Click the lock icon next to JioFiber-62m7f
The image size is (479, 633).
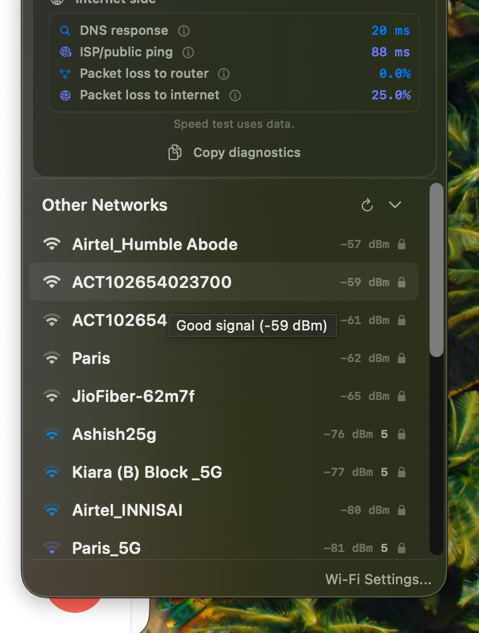tap(402, 396)
